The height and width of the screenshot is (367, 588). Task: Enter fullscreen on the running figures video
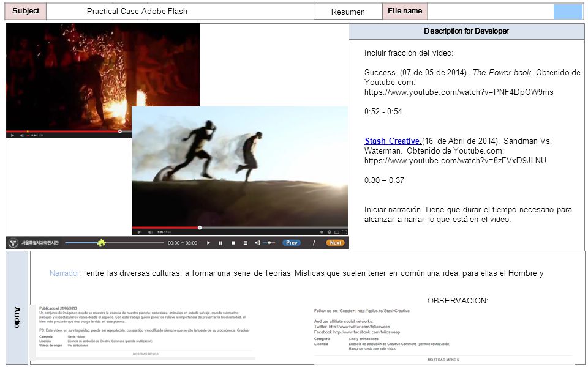(344, 232)
